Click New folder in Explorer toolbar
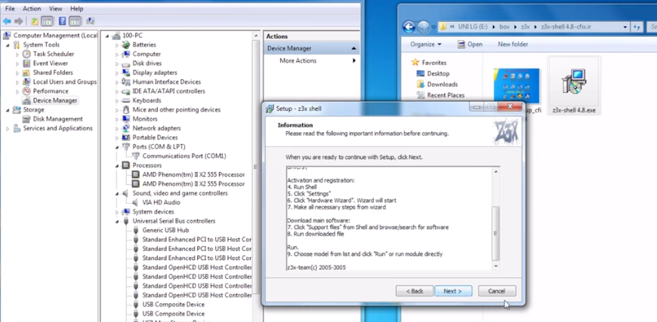This screenshot has width=657, height=322. click(x=513, y=44)
